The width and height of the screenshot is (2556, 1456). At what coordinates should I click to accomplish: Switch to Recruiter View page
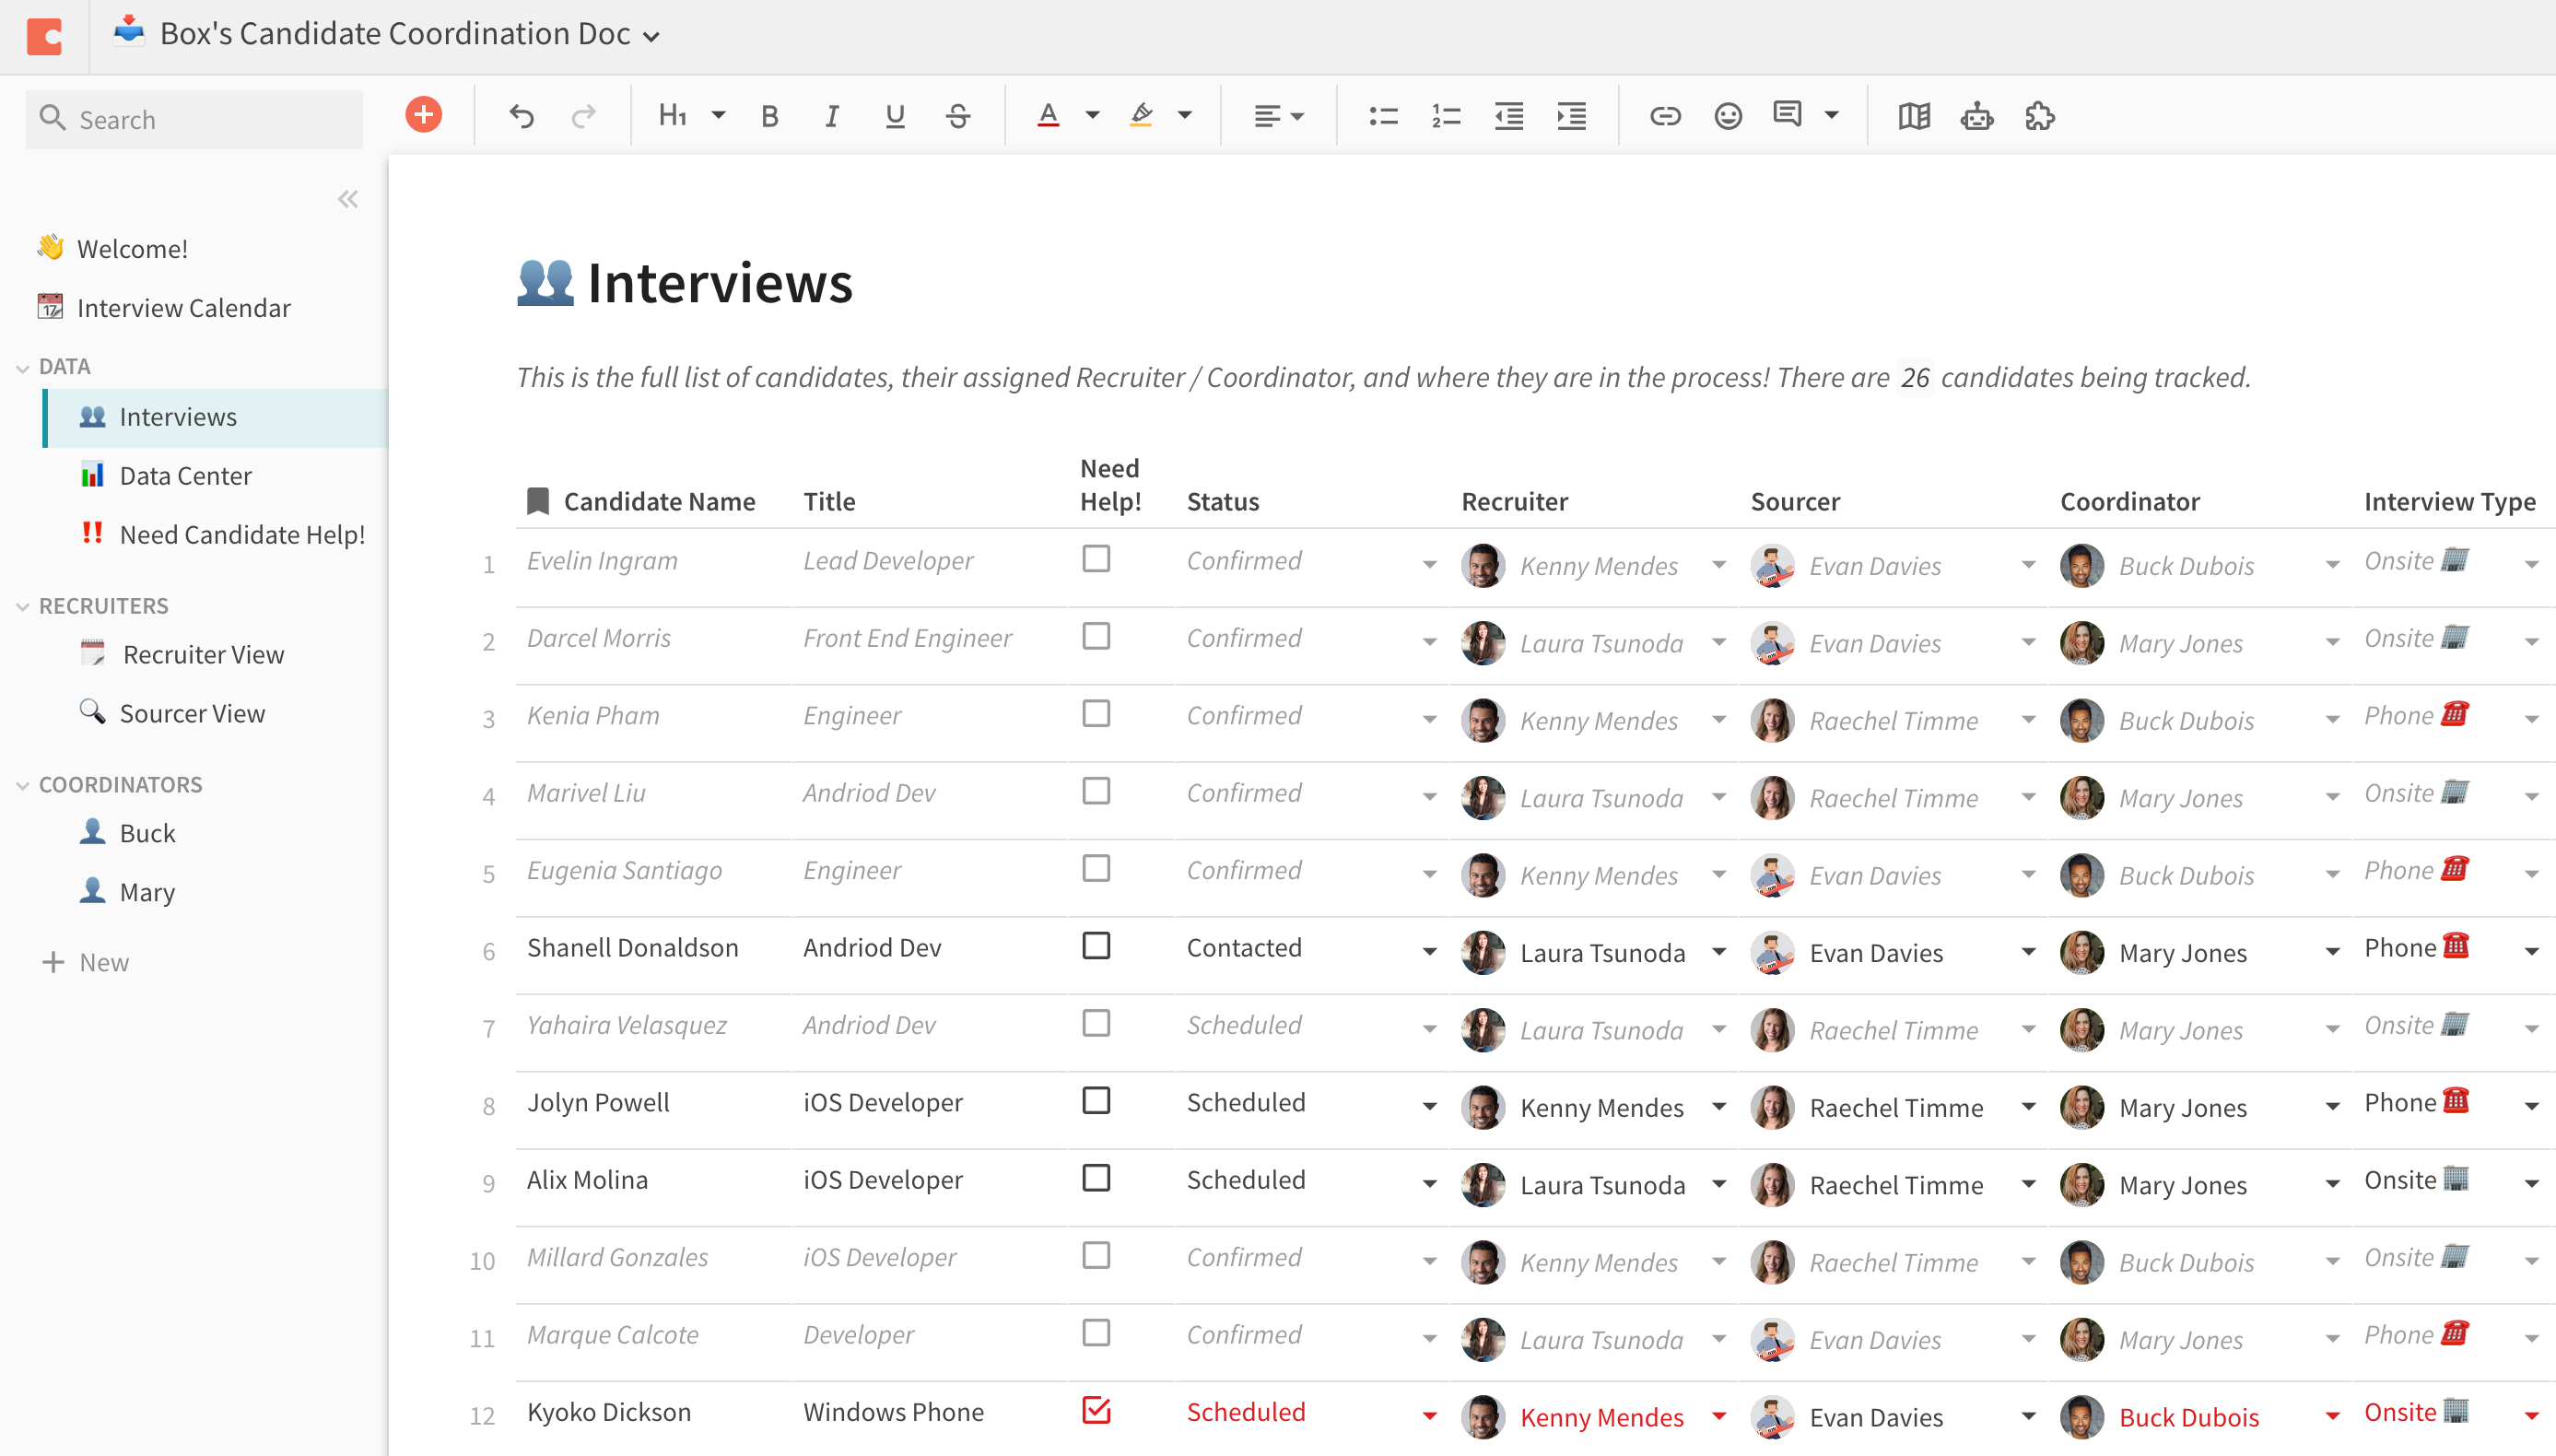coord(203,654)
